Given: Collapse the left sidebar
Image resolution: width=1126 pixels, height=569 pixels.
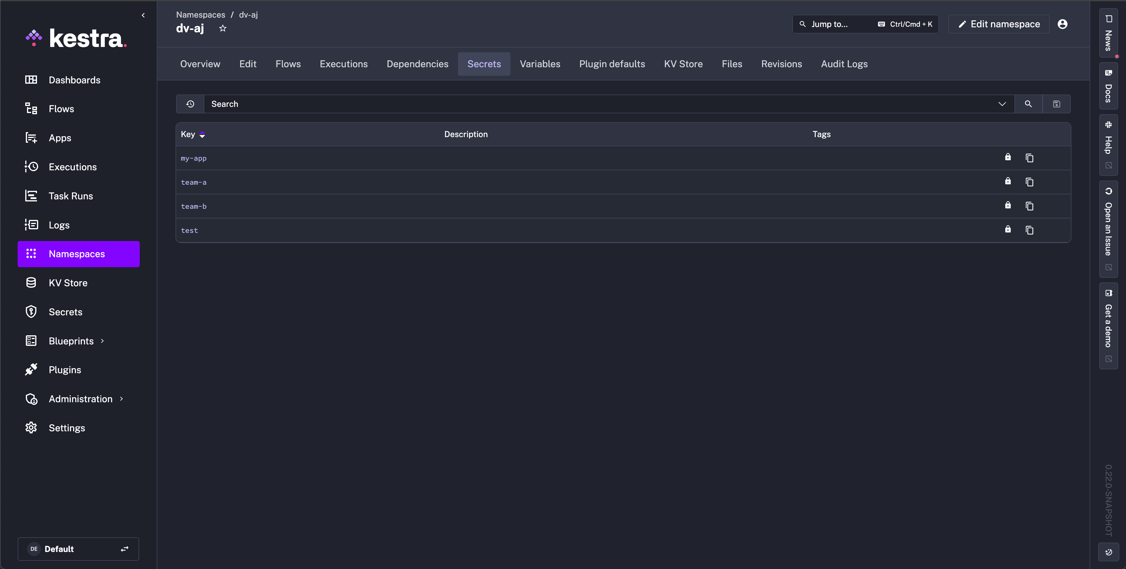Looking at the screenshot, I should pyautogui.click(x=143, y=15).
